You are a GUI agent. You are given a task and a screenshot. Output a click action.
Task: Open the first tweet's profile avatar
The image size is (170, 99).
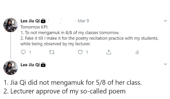tap(11, 25)
